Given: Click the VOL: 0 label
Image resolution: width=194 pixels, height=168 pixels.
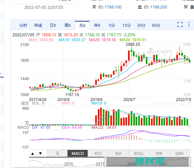Looking at the screenshot, I should click(x=38, y=103).
